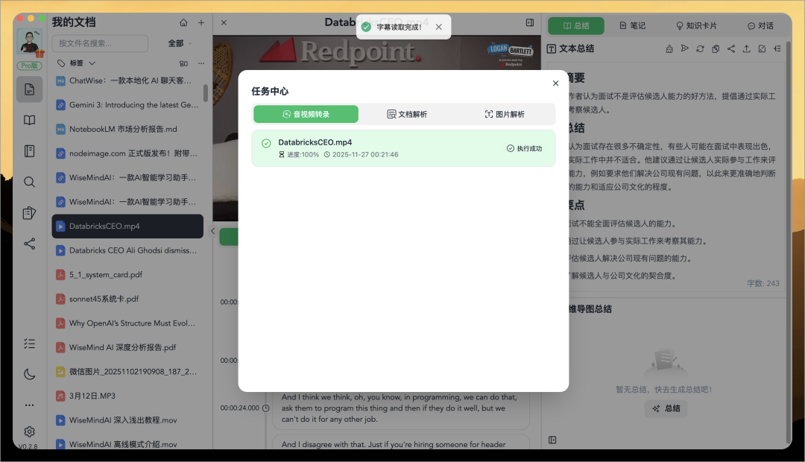Close the 任务中心 dialog

[x=555, y=83]
